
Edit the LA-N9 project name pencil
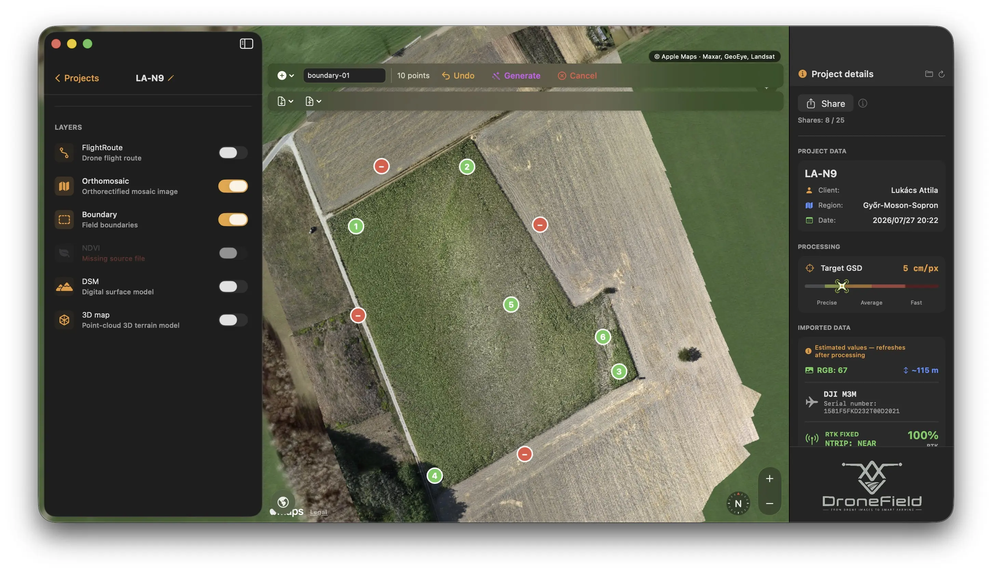point(171,78)
